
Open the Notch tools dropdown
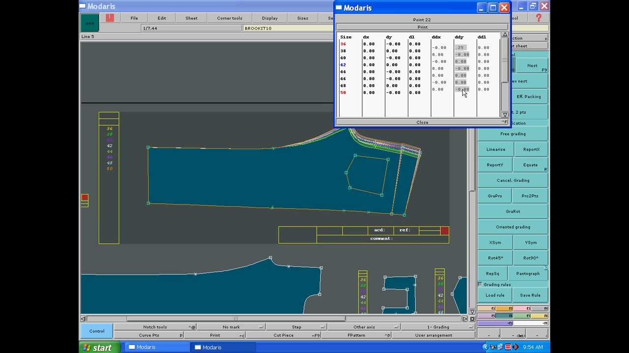[155, 327]
